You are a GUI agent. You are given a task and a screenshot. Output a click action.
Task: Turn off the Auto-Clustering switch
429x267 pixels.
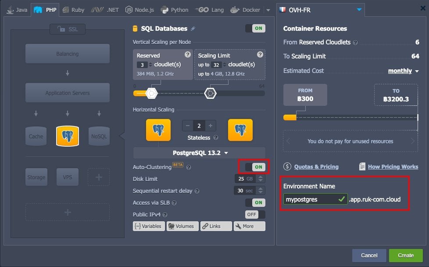255,167
